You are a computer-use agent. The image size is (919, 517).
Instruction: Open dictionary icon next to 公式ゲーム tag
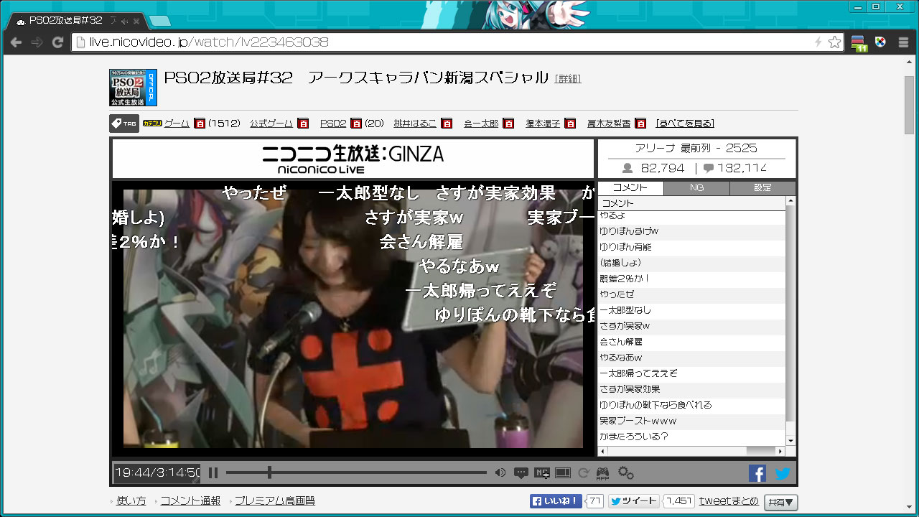(x=303, y=124)
